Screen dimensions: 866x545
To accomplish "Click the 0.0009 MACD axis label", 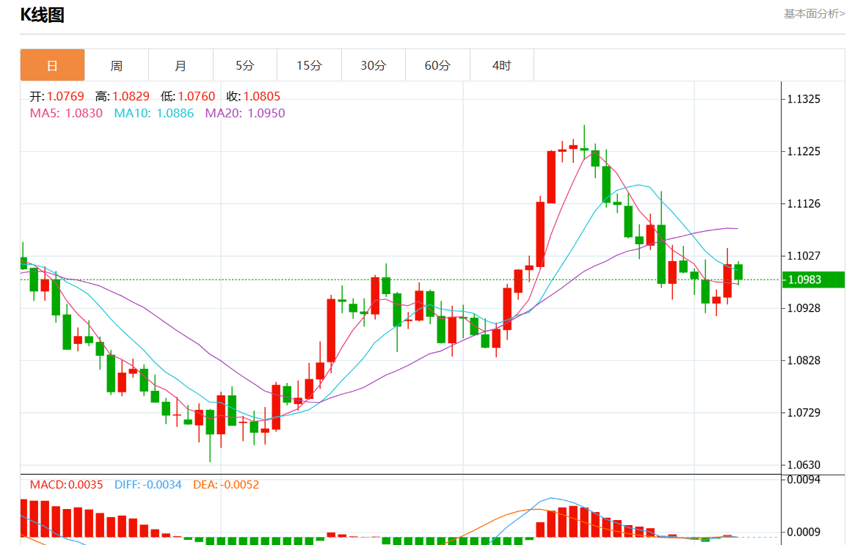I will pos(804,533).
